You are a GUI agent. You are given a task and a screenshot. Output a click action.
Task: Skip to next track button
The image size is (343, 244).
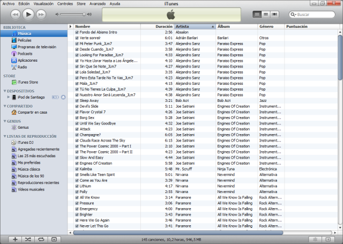click(x=41, y=14)
